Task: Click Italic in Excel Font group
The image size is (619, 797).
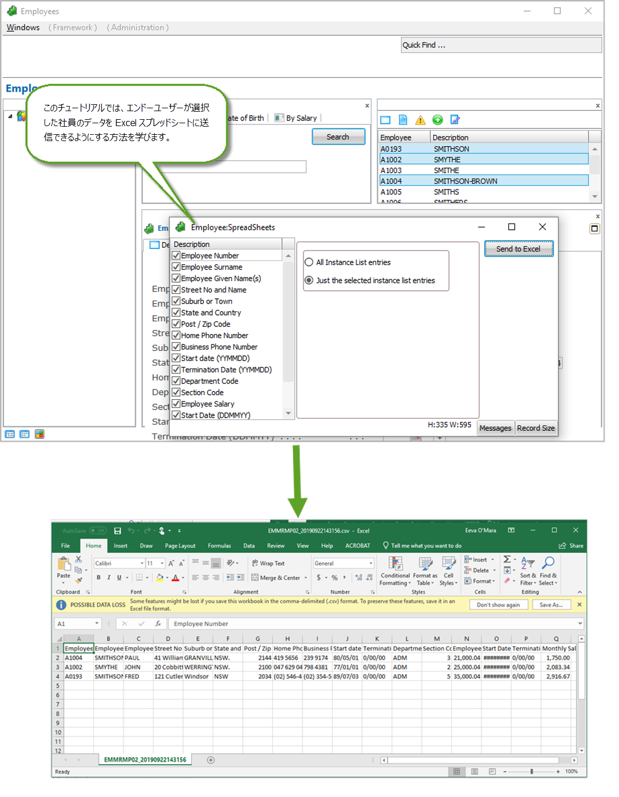Action: [x=109, y=578]
